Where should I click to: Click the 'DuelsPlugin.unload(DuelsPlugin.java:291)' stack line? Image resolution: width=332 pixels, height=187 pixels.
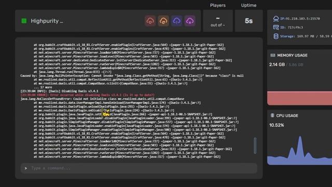click(101, 106)
